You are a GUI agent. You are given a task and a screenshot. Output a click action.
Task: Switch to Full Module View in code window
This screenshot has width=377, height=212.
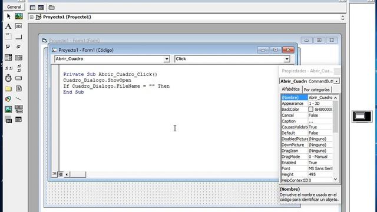pos(61,174)
